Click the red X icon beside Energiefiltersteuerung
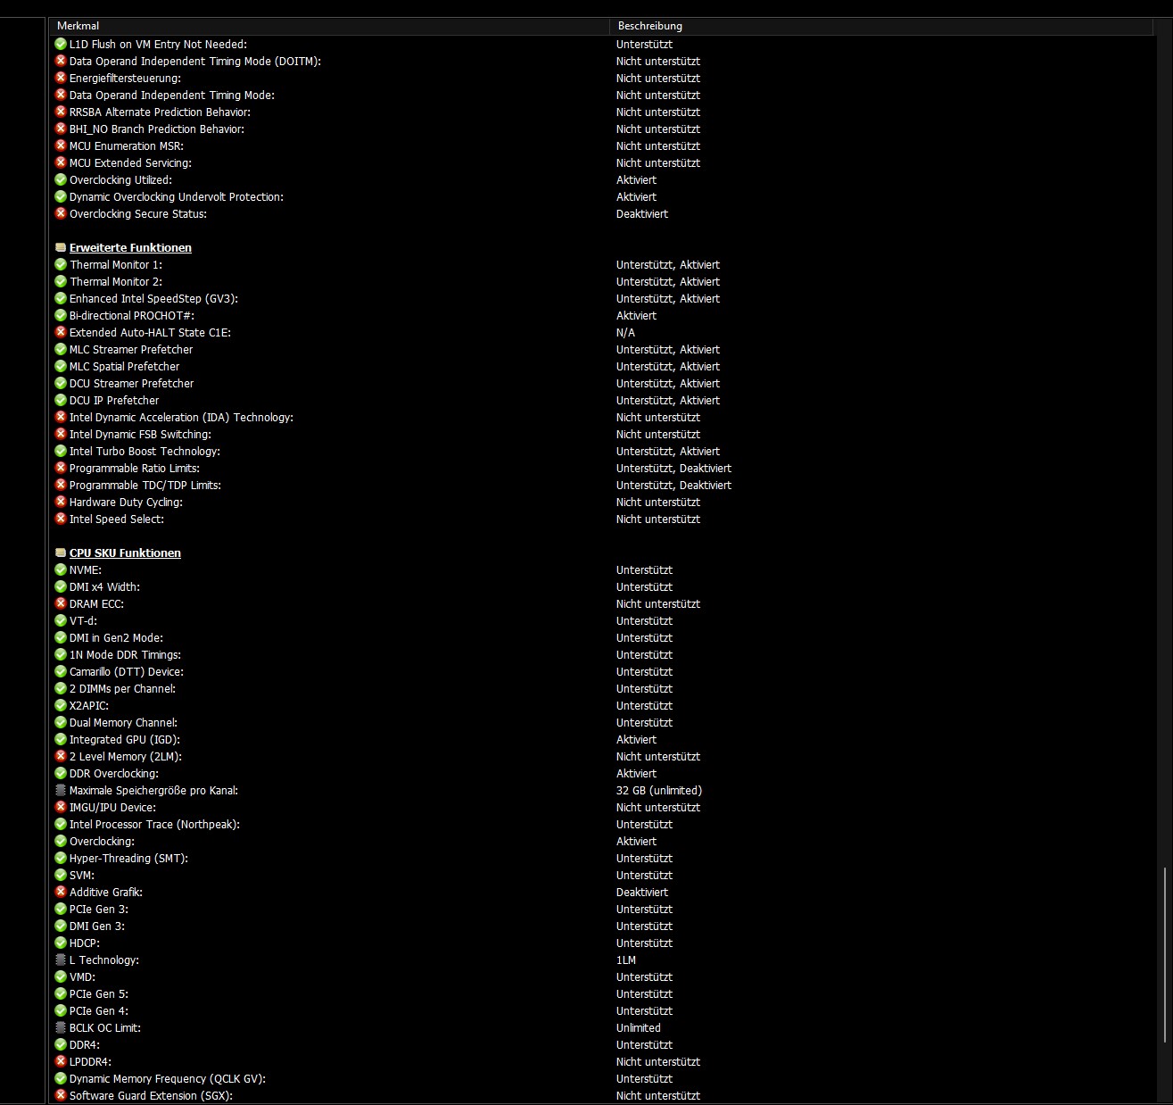This screenshot has width=1173, height=1105. [x=61, y=79]
